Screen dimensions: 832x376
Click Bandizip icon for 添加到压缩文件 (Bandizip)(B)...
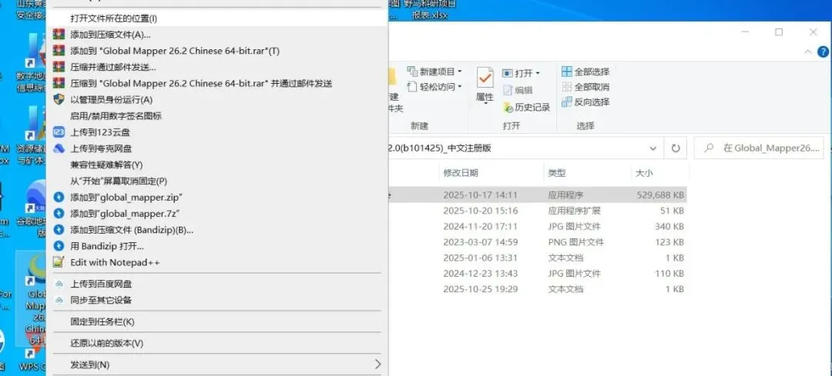59,230
